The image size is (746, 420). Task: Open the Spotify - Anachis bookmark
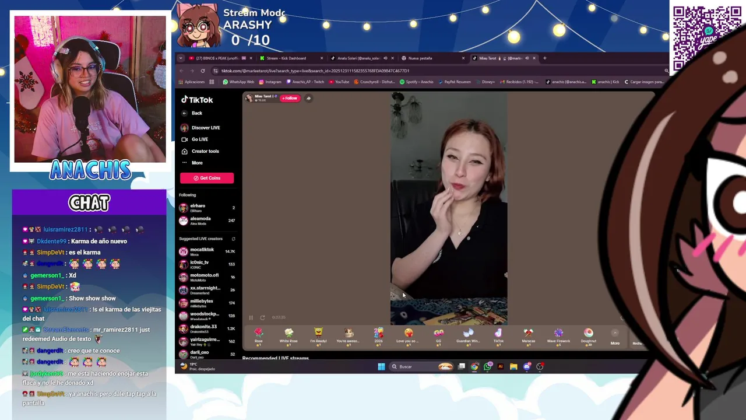[416, 82]
